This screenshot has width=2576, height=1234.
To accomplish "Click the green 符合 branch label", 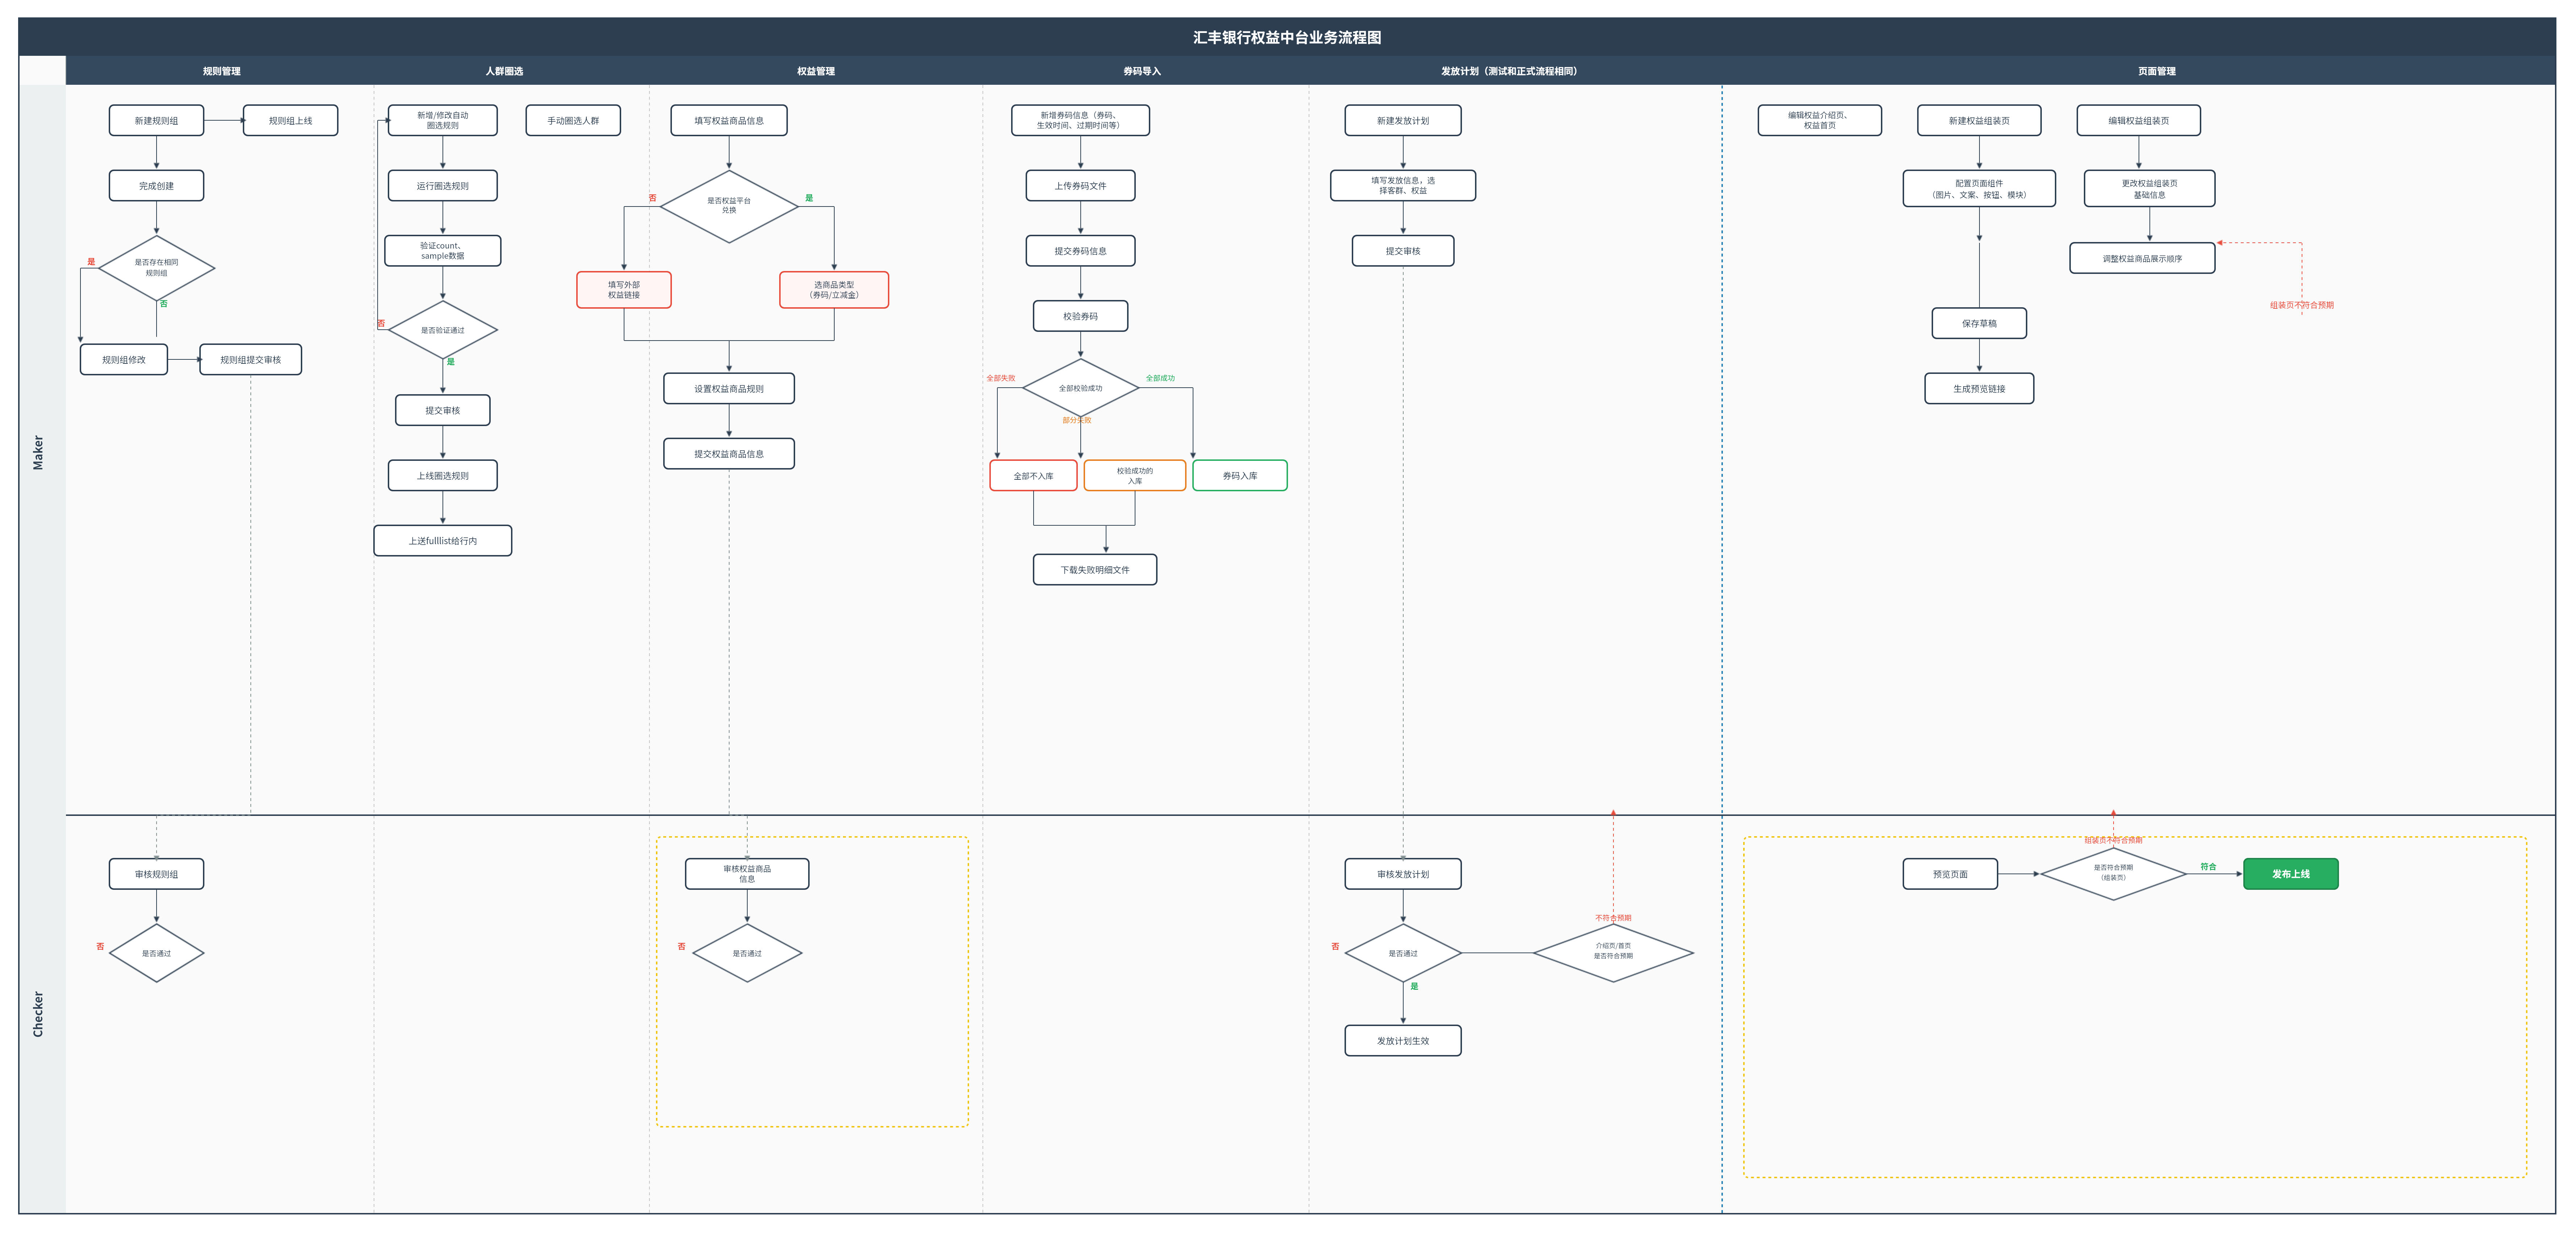I will click(x=2208, y=867).
